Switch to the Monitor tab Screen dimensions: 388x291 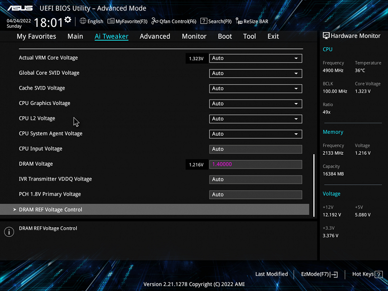(x=194, y=36)
